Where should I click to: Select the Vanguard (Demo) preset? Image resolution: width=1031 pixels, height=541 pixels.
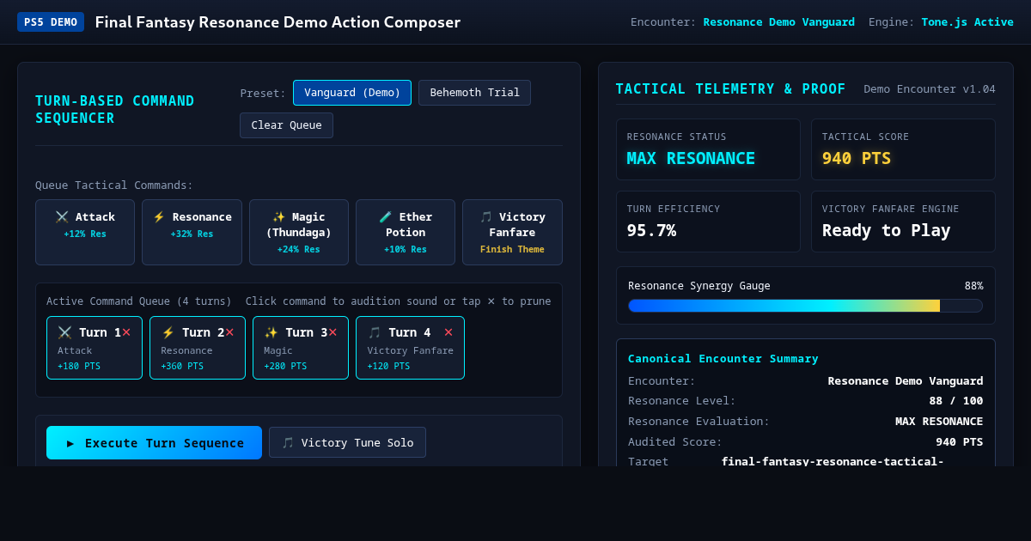point(352,93)
